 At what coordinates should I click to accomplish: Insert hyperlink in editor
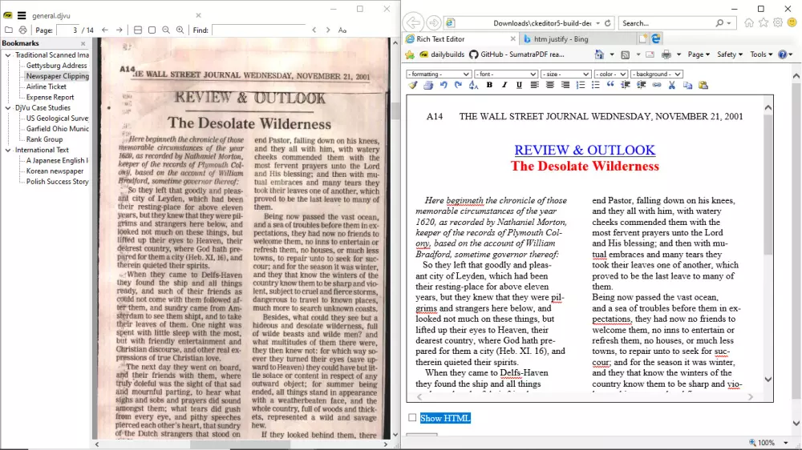click(x=656, y=86)
